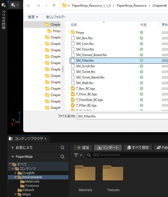
Task: Switch to the コンテンツブラウザ tab
Action: 28,139
